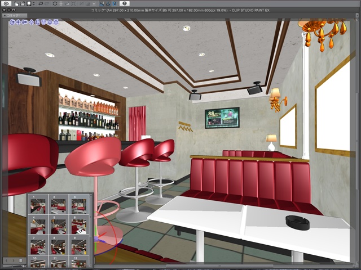
Task: Open the camera preset list launcher icon
Action: (x=20, y=260)
